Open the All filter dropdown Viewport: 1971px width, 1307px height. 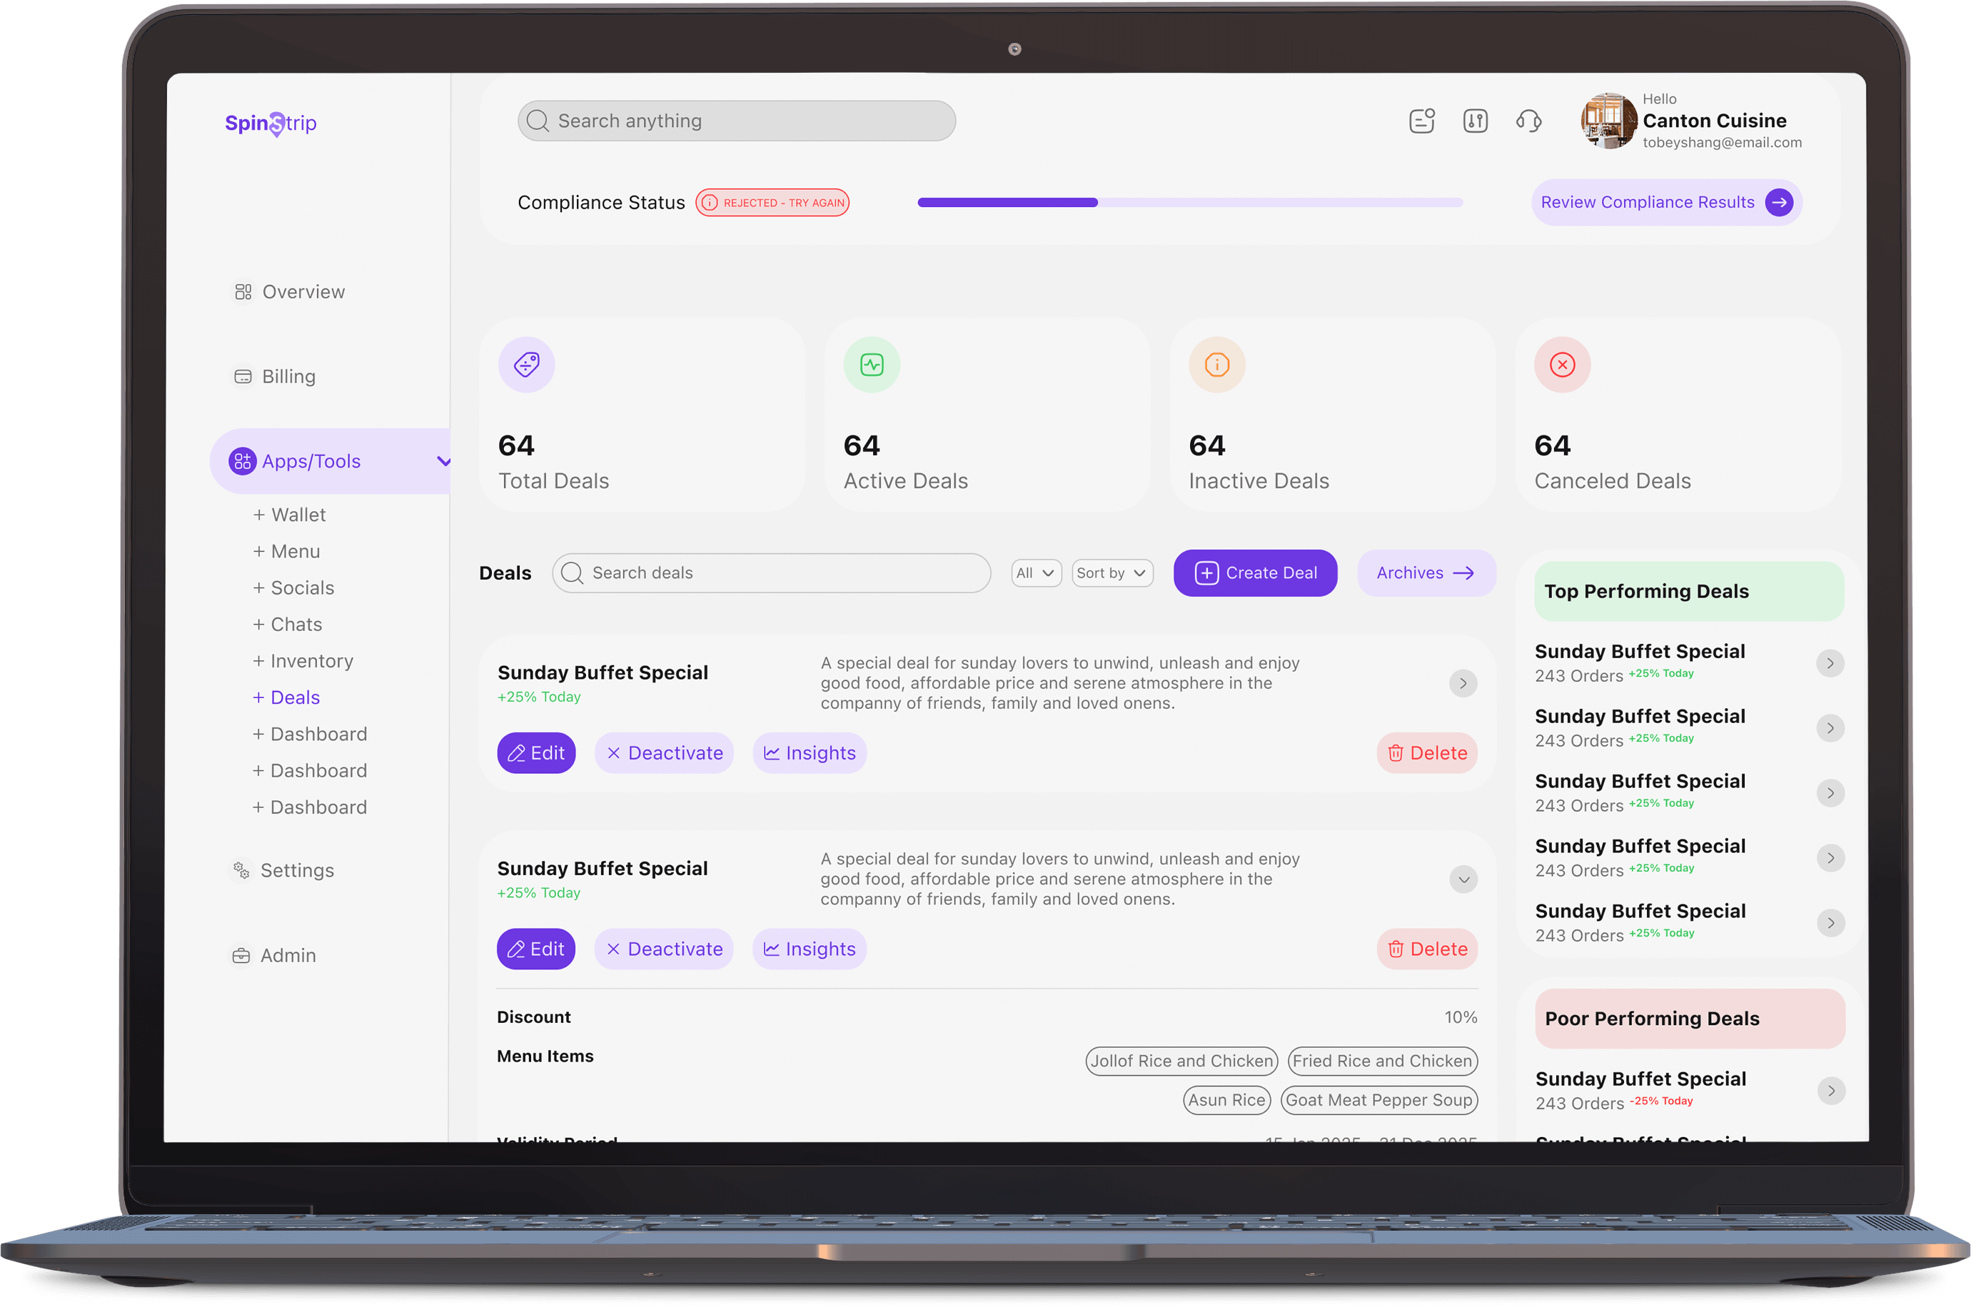[1036, 572]
